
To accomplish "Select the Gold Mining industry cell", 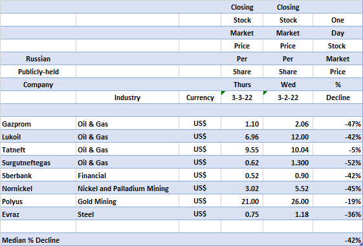I will (x=127, y=201).
